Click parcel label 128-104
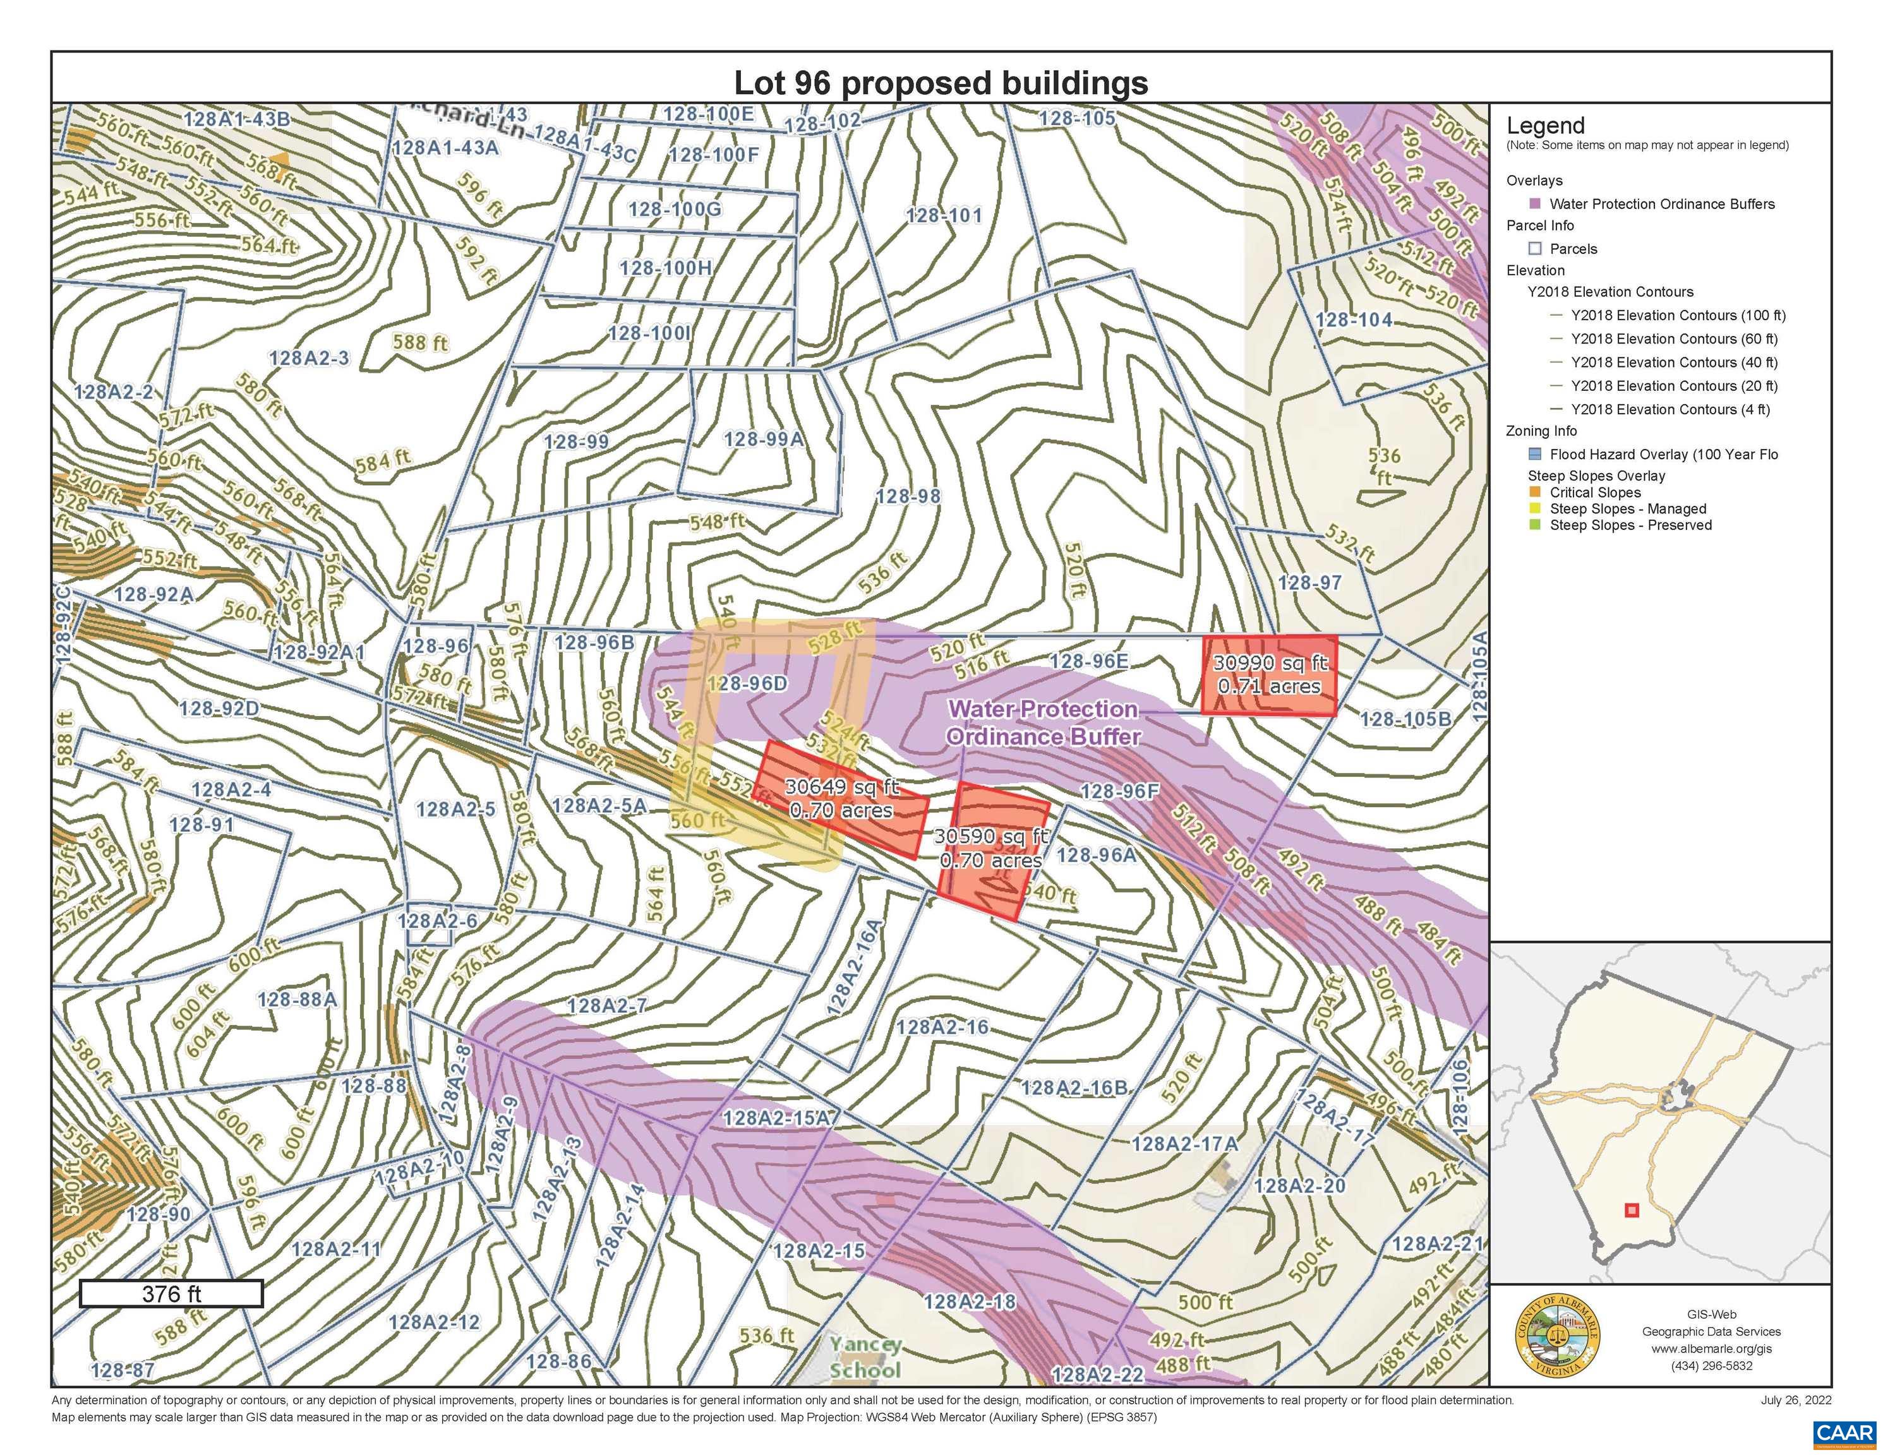 tap(1354, 320)
